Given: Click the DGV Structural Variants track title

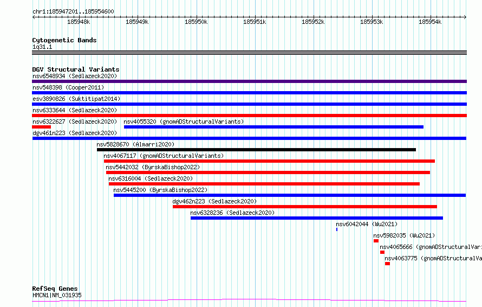Looking at the screenshot, I should 76,69.
